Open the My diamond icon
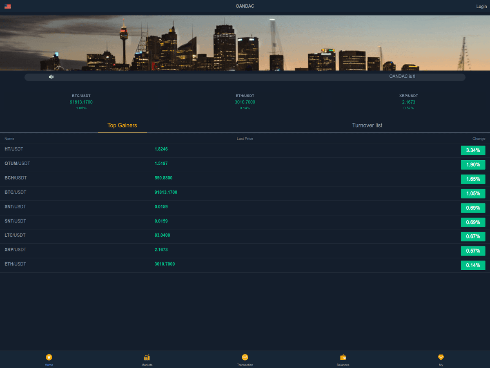This screenshot has height=368, width=490. 441,357
